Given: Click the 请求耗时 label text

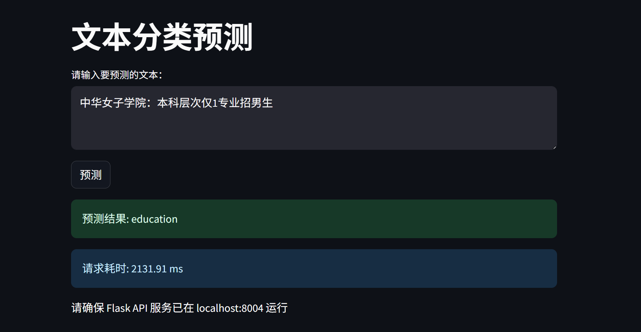Looking at the screenshot, I should tap(104, 269).
